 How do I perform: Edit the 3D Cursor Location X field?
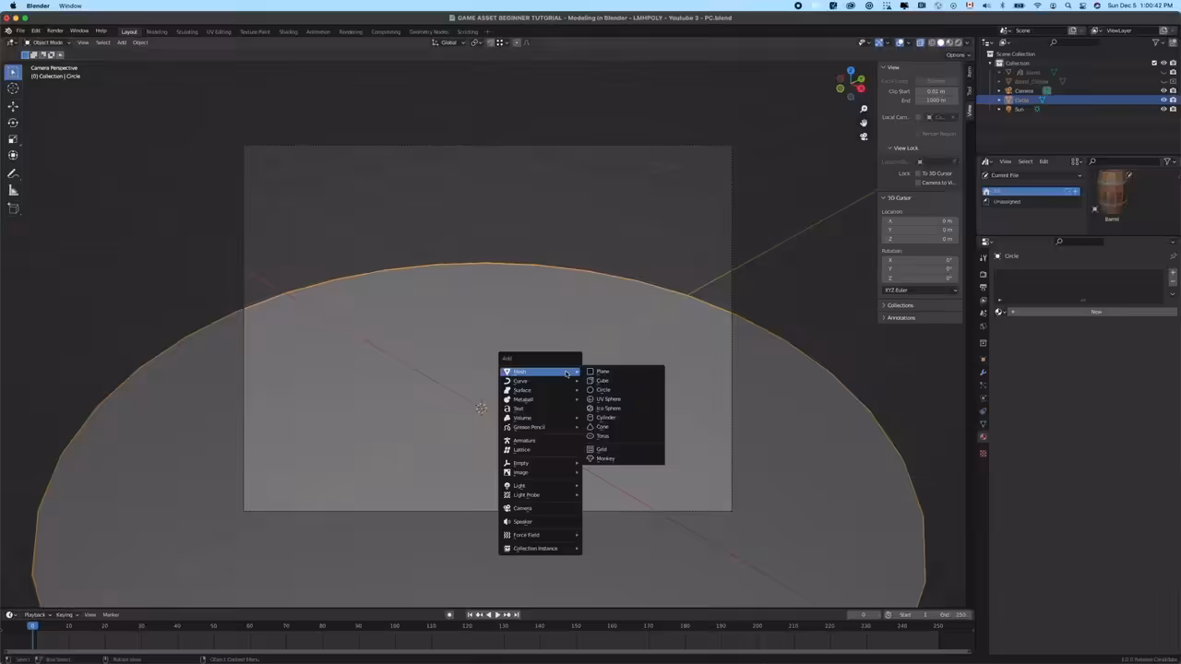tap(921, 221)
